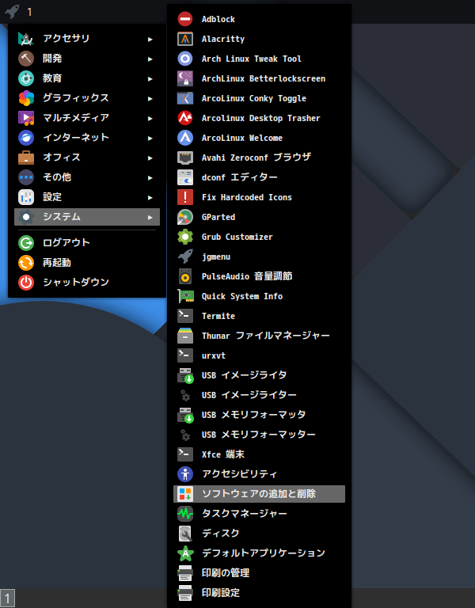Click the オフィス briefcase icon
The image size is (475, 608).
[26, 157]
